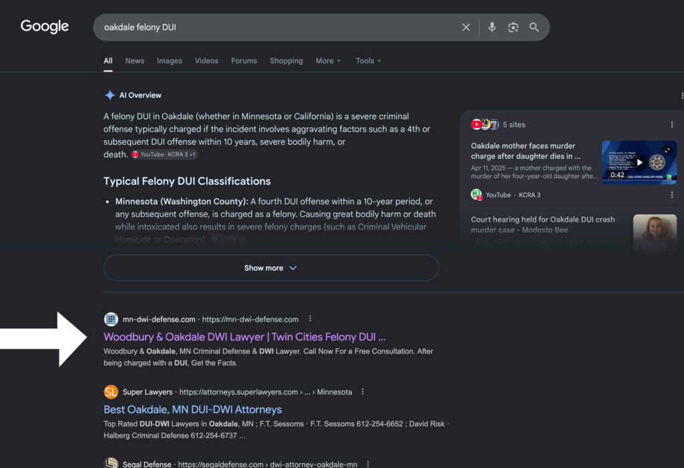This screenshot has height=468, width=684.
Task: Play the KCRA 3 video thumbnail
Action: (639, 162)
